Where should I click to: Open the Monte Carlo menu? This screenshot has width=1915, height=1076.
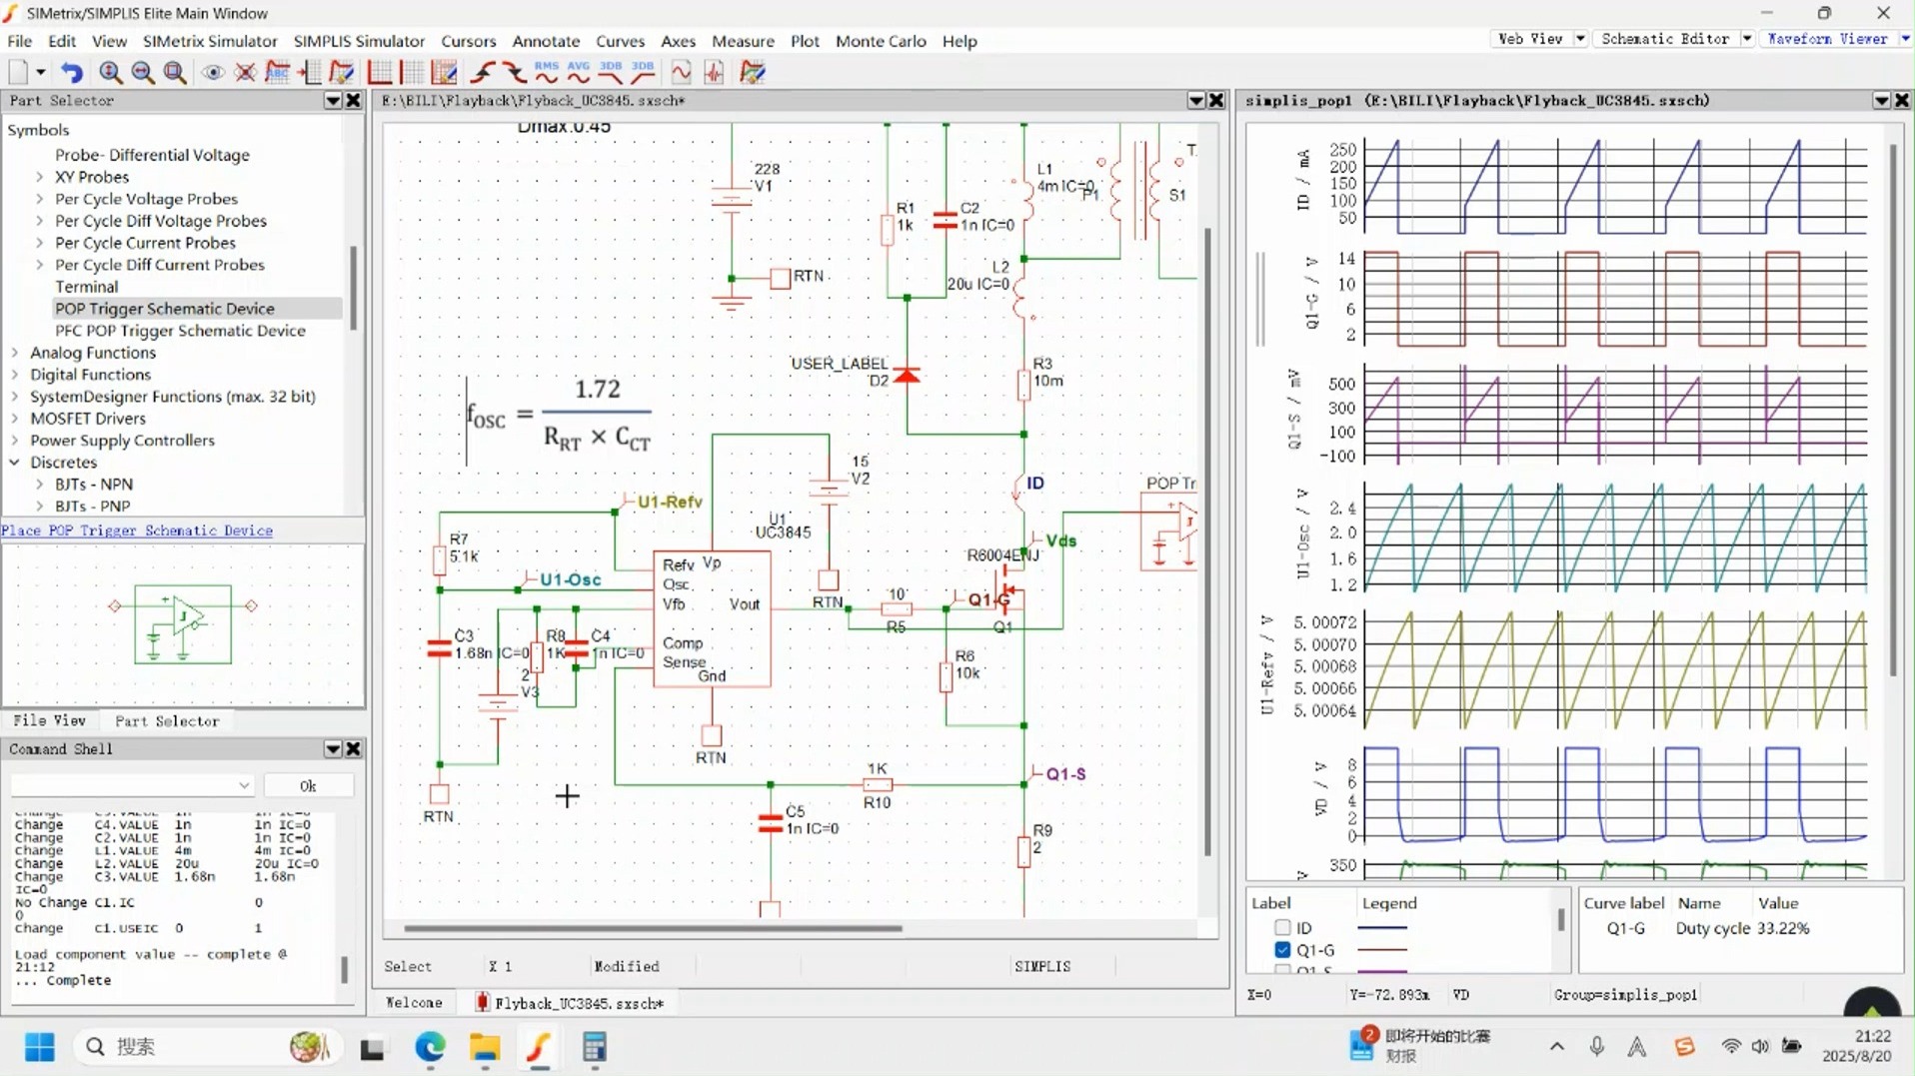[x=881, y=41]
